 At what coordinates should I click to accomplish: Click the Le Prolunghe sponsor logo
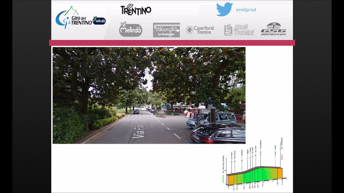tap(166, 30)
